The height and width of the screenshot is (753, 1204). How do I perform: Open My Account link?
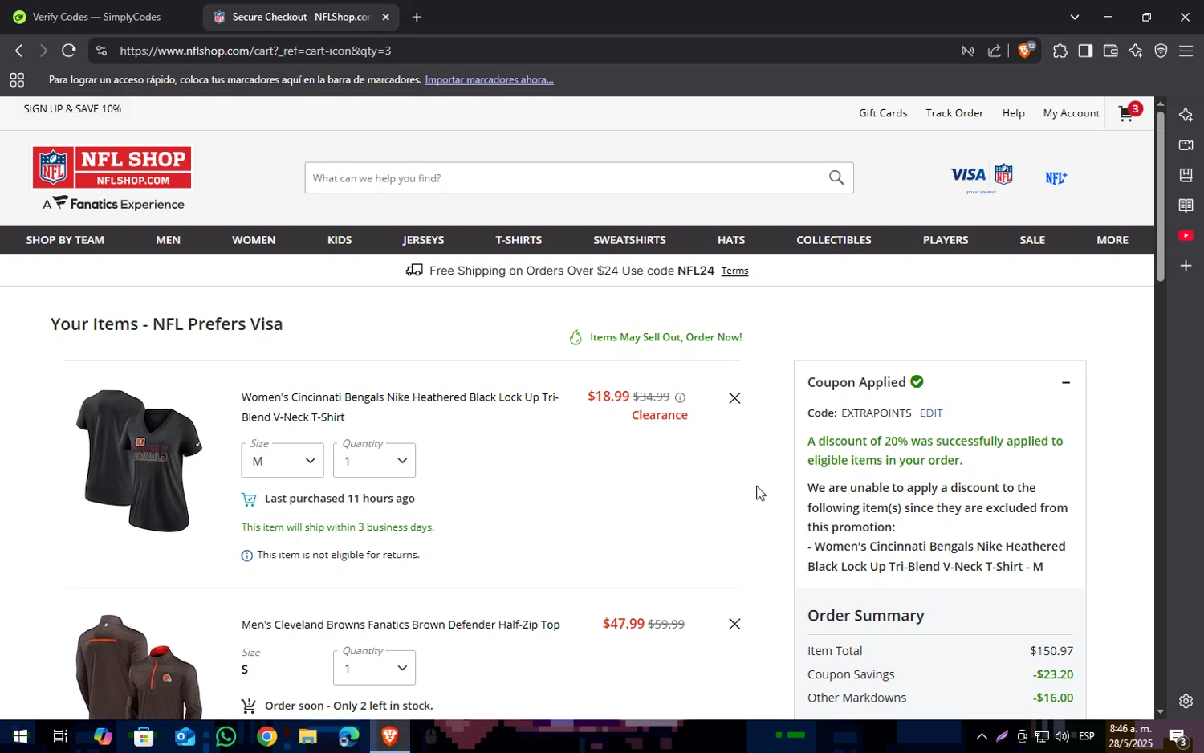pyautogui.click(x=1071, y=113)
